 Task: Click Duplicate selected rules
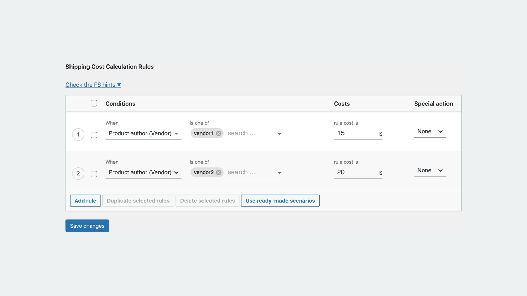point(138,201)
